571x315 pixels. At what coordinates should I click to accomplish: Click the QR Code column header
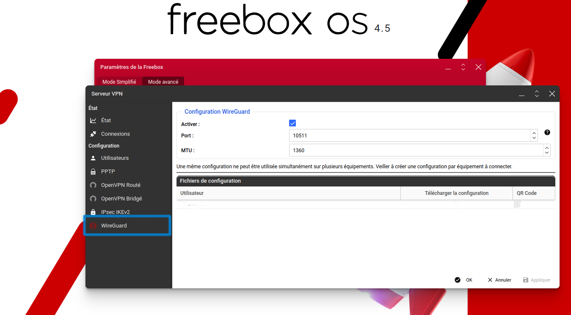tap(534, 193)
